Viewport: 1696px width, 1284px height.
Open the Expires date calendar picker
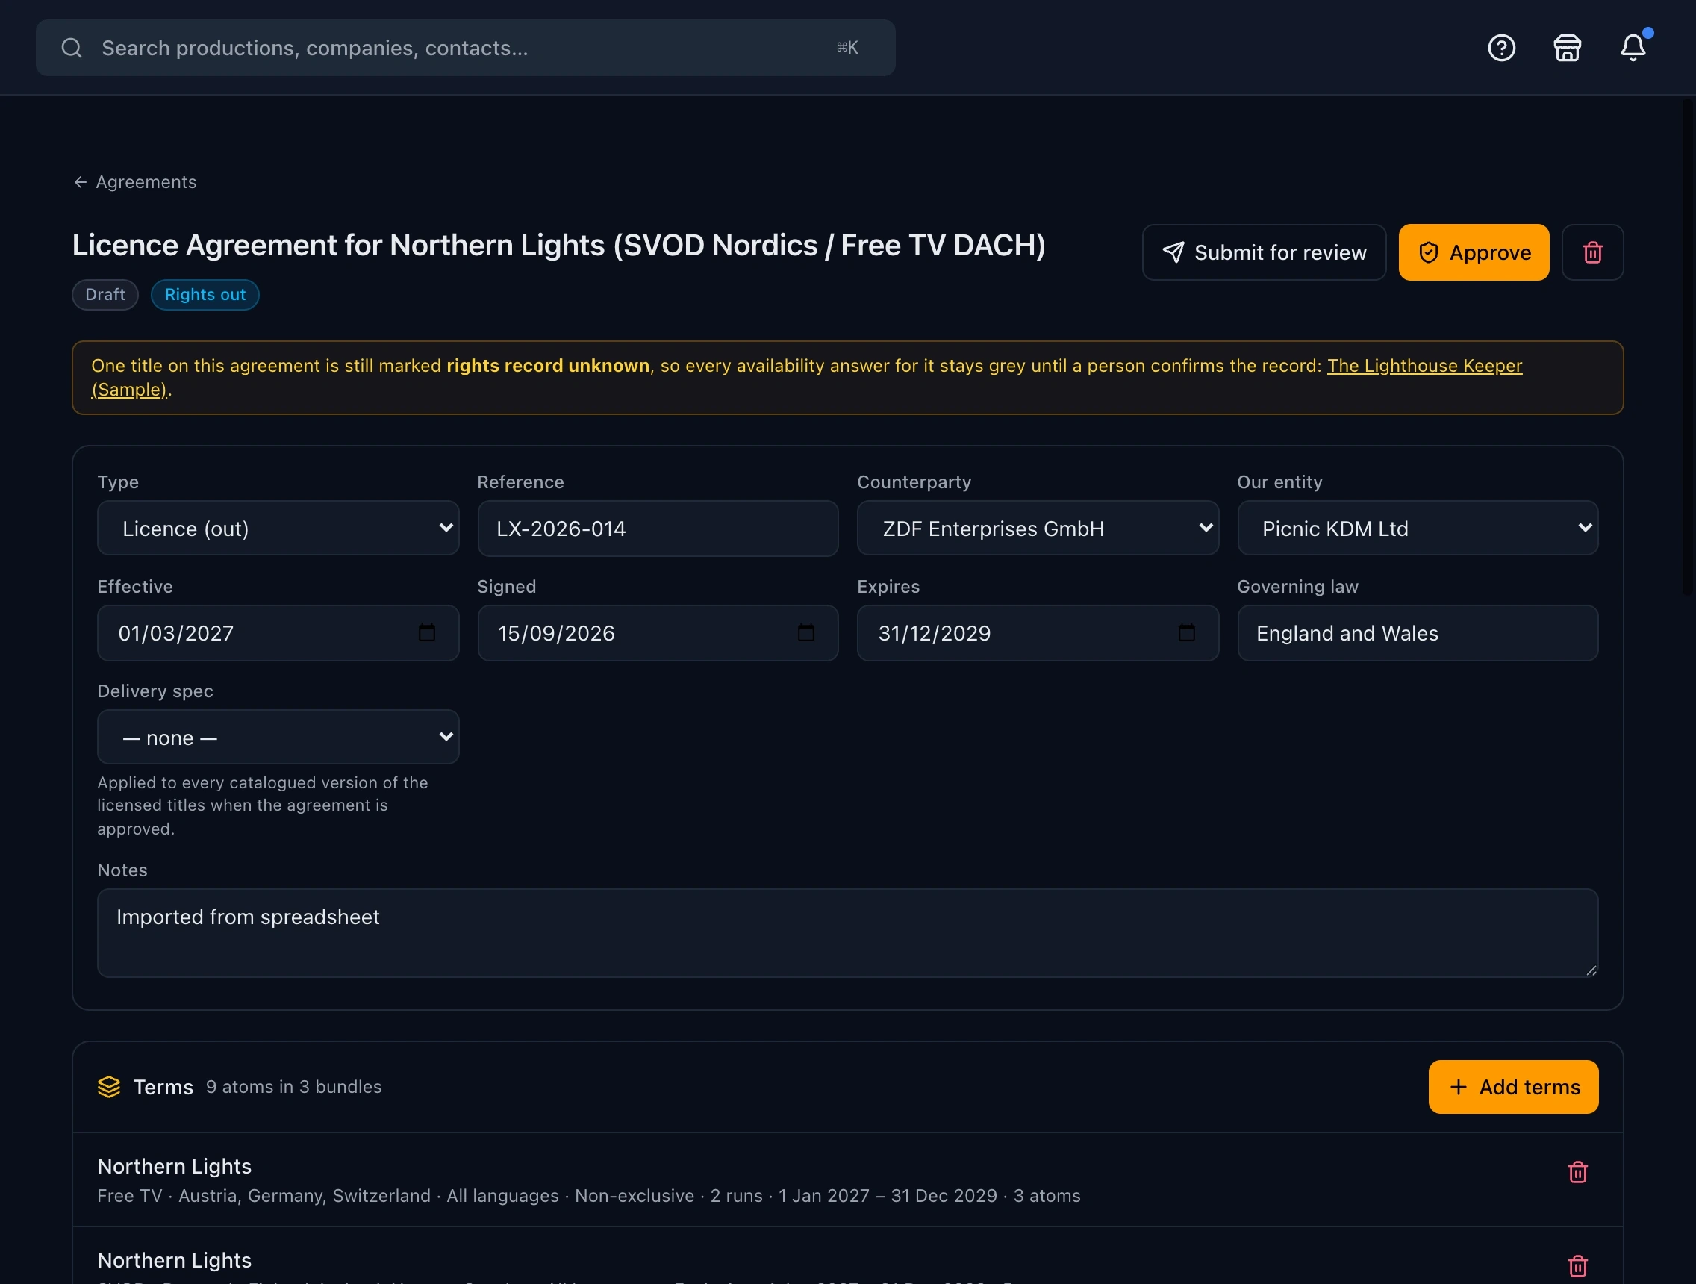point(1186,632)
